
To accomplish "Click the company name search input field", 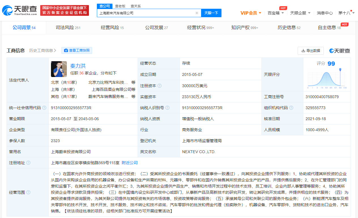I will click(x=146, y=13).
